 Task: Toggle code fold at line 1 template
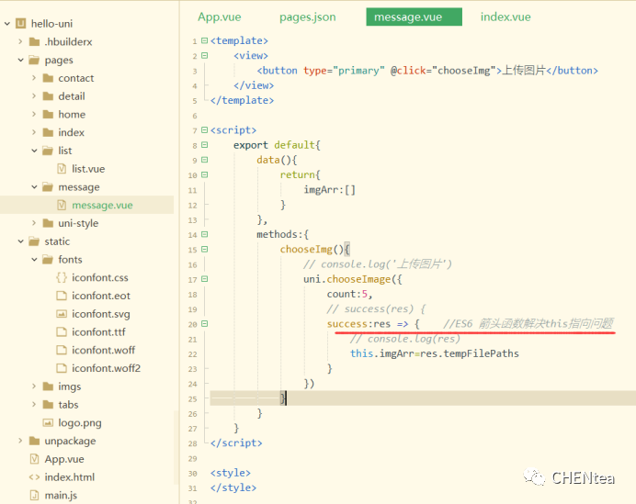(x=205, y=41)
